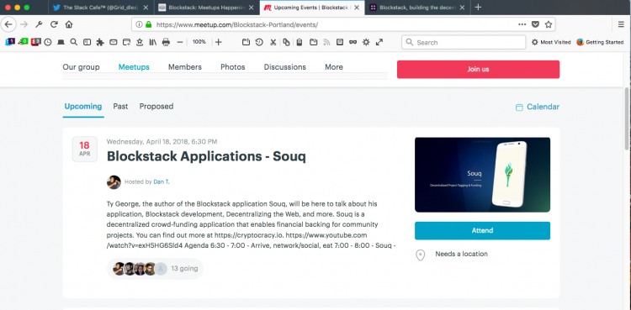Click the magnifying glass find icon in toolbar
Screen dimensions: 631x310
coord(74,42)
